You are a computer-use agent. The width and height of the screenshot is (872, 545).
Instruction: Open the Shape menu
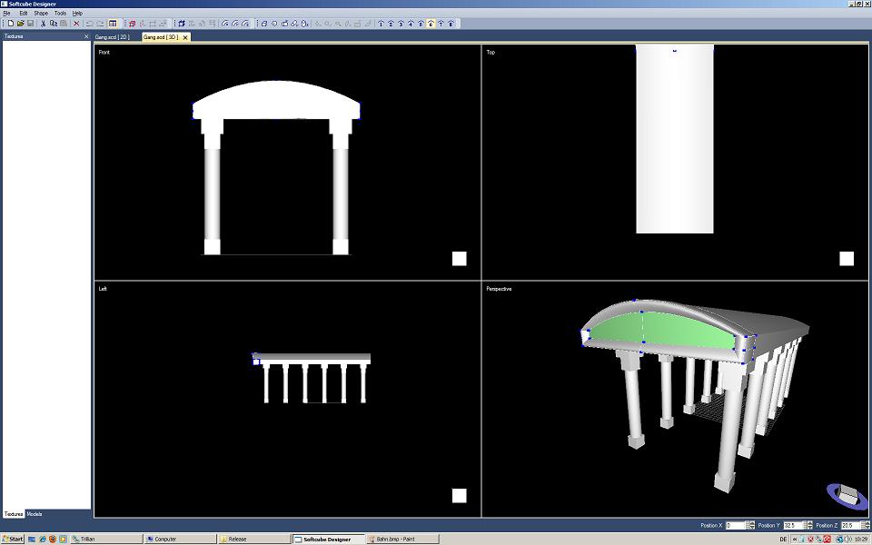click(41, 14)
